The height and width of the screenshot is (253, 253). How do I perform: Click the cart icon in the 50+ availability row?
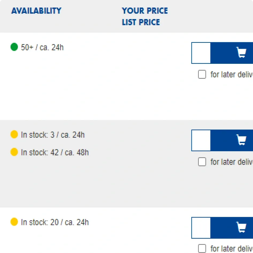coord(241,53)
